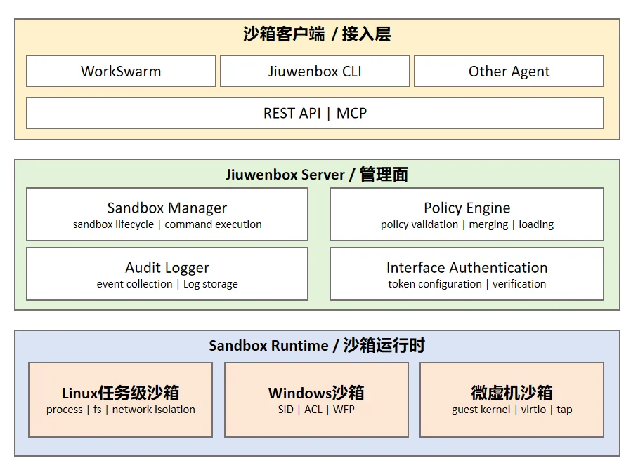This screenshot has width=638, height=472.
Task: Select the Sandbox Manager title
Action: pos(167,208)
